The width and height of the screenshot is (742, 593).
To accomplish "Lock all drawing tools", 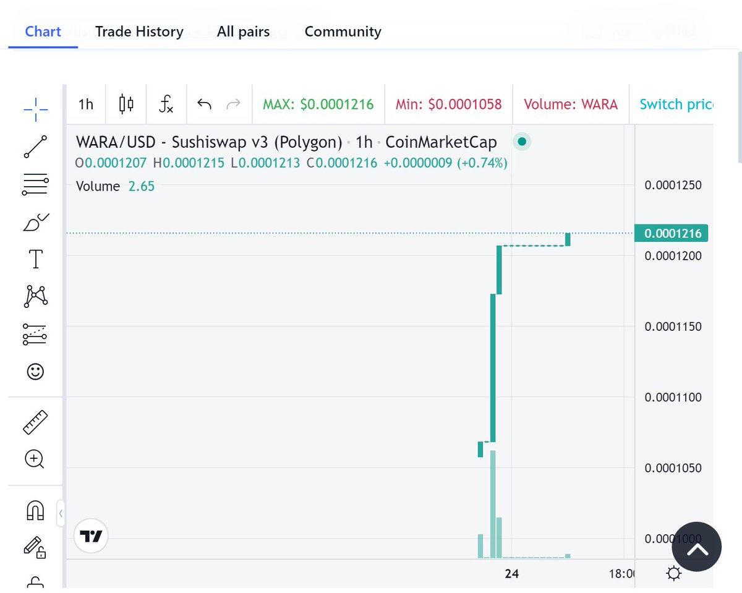I will (x=35, y=581).
